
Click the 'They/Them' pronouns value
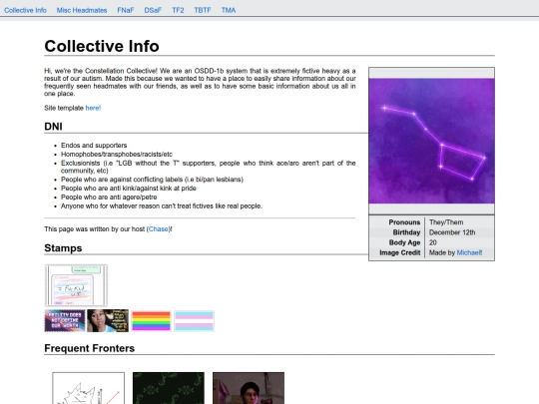click(x=446, y=222)
